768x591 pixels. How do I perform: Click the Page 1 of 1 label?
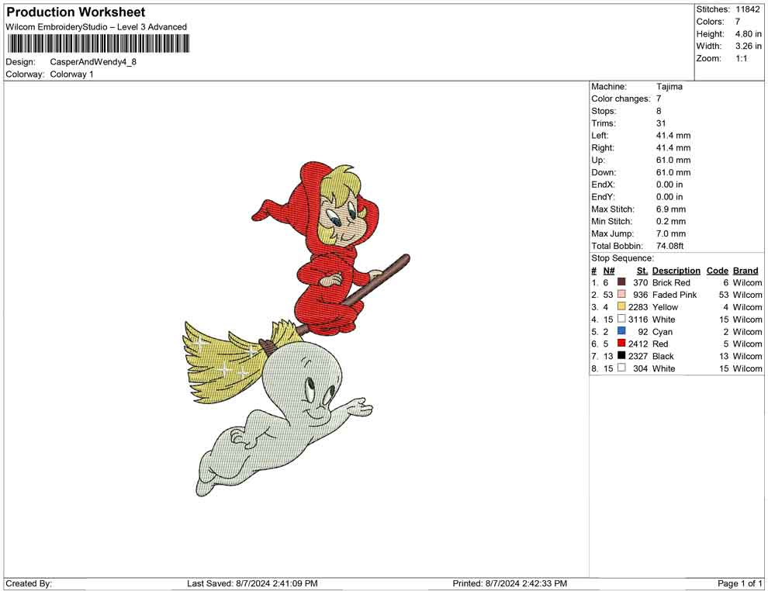(x=738, y=583)
